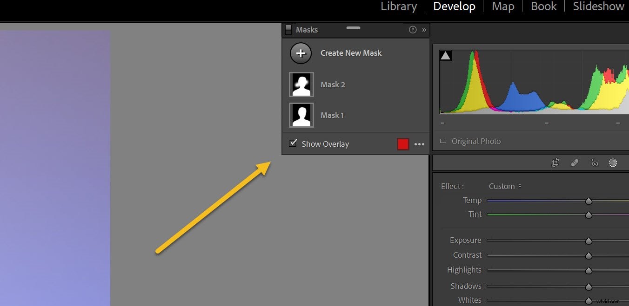Screen dimensions: 629x306
Task: Open overlay options via the three-dot icon
Action: pos(419,144)
